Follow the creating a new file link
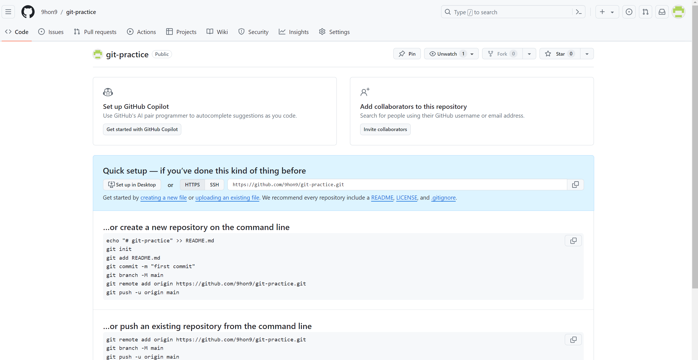 coord(163,198)
